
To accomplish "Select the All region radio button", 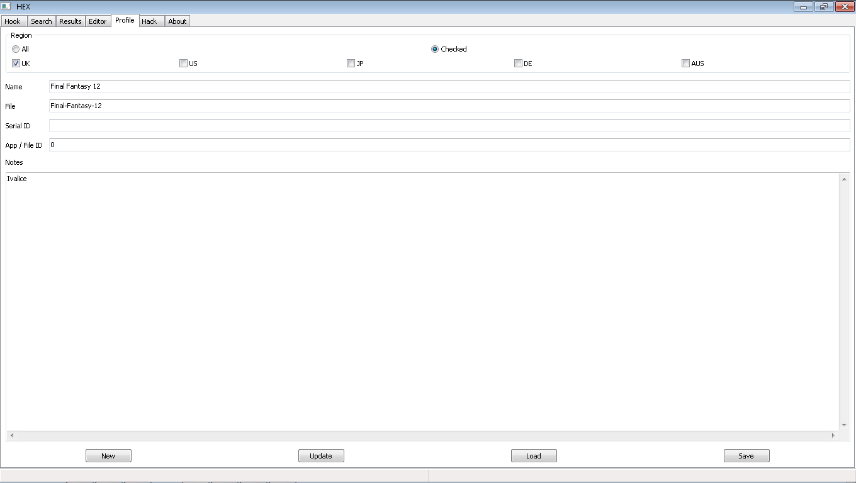I will click(16, 49).
